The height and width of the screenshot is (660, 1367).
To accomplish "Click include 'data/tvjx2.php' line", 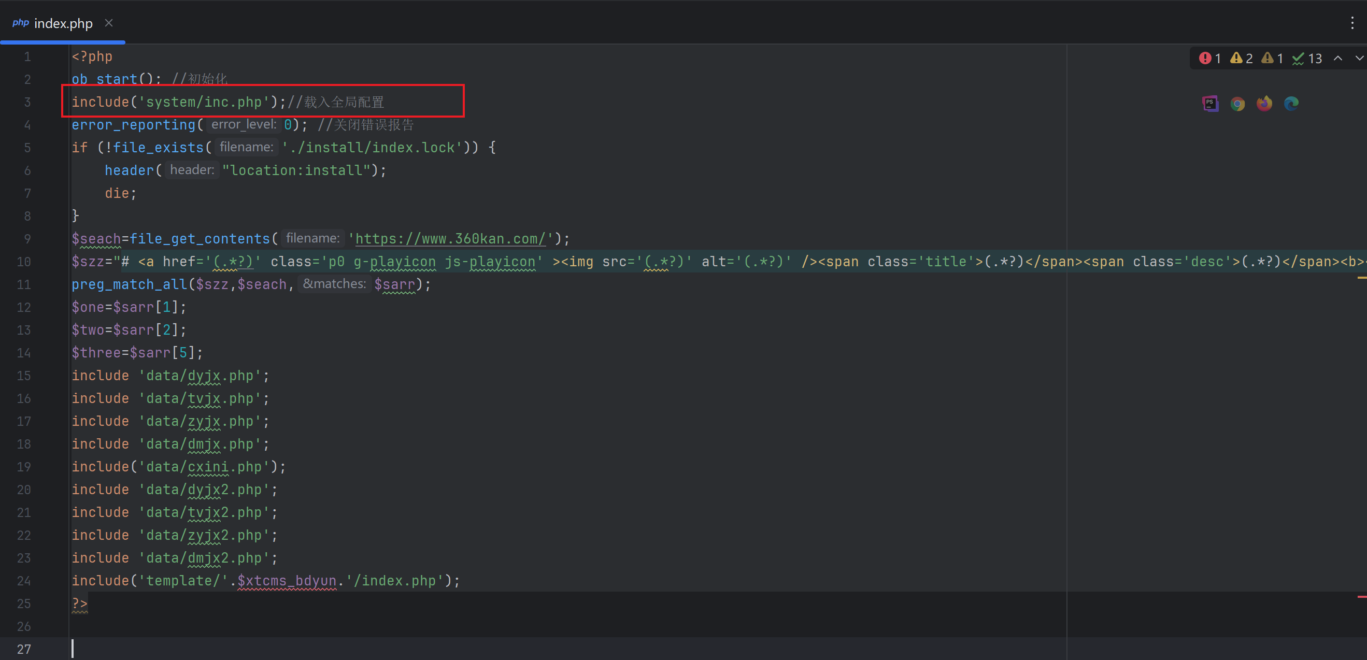I will 175,512.
